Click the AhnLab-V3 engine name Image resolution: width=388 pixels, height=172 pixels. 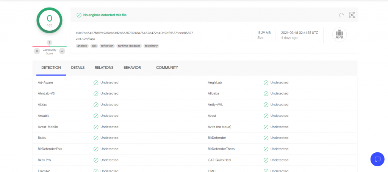coord(46,93)
